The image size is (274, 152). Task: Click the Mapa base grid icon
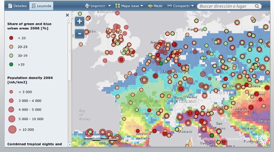pos(117,6)
